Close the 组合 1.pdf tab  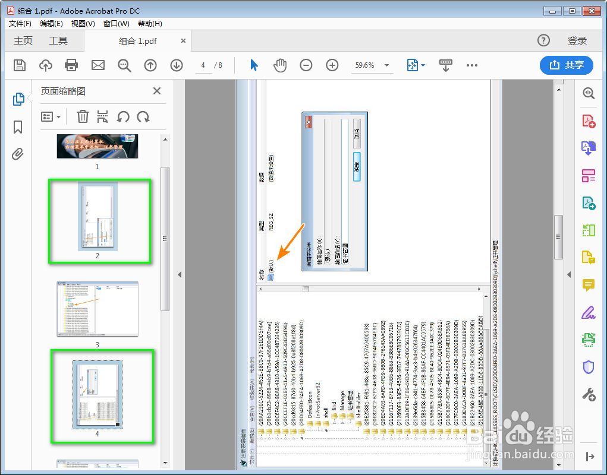pos(183,40)
